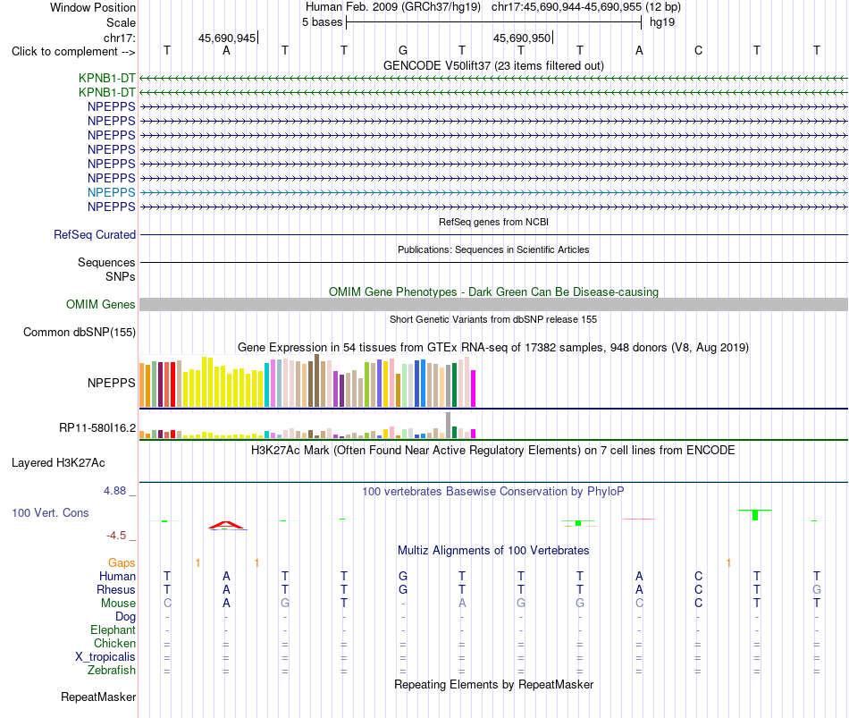Open 'Repeating Elements by RepeatMasker' title
The width and height of the screenshot is (849, 718).
click(x=493, y=684)
